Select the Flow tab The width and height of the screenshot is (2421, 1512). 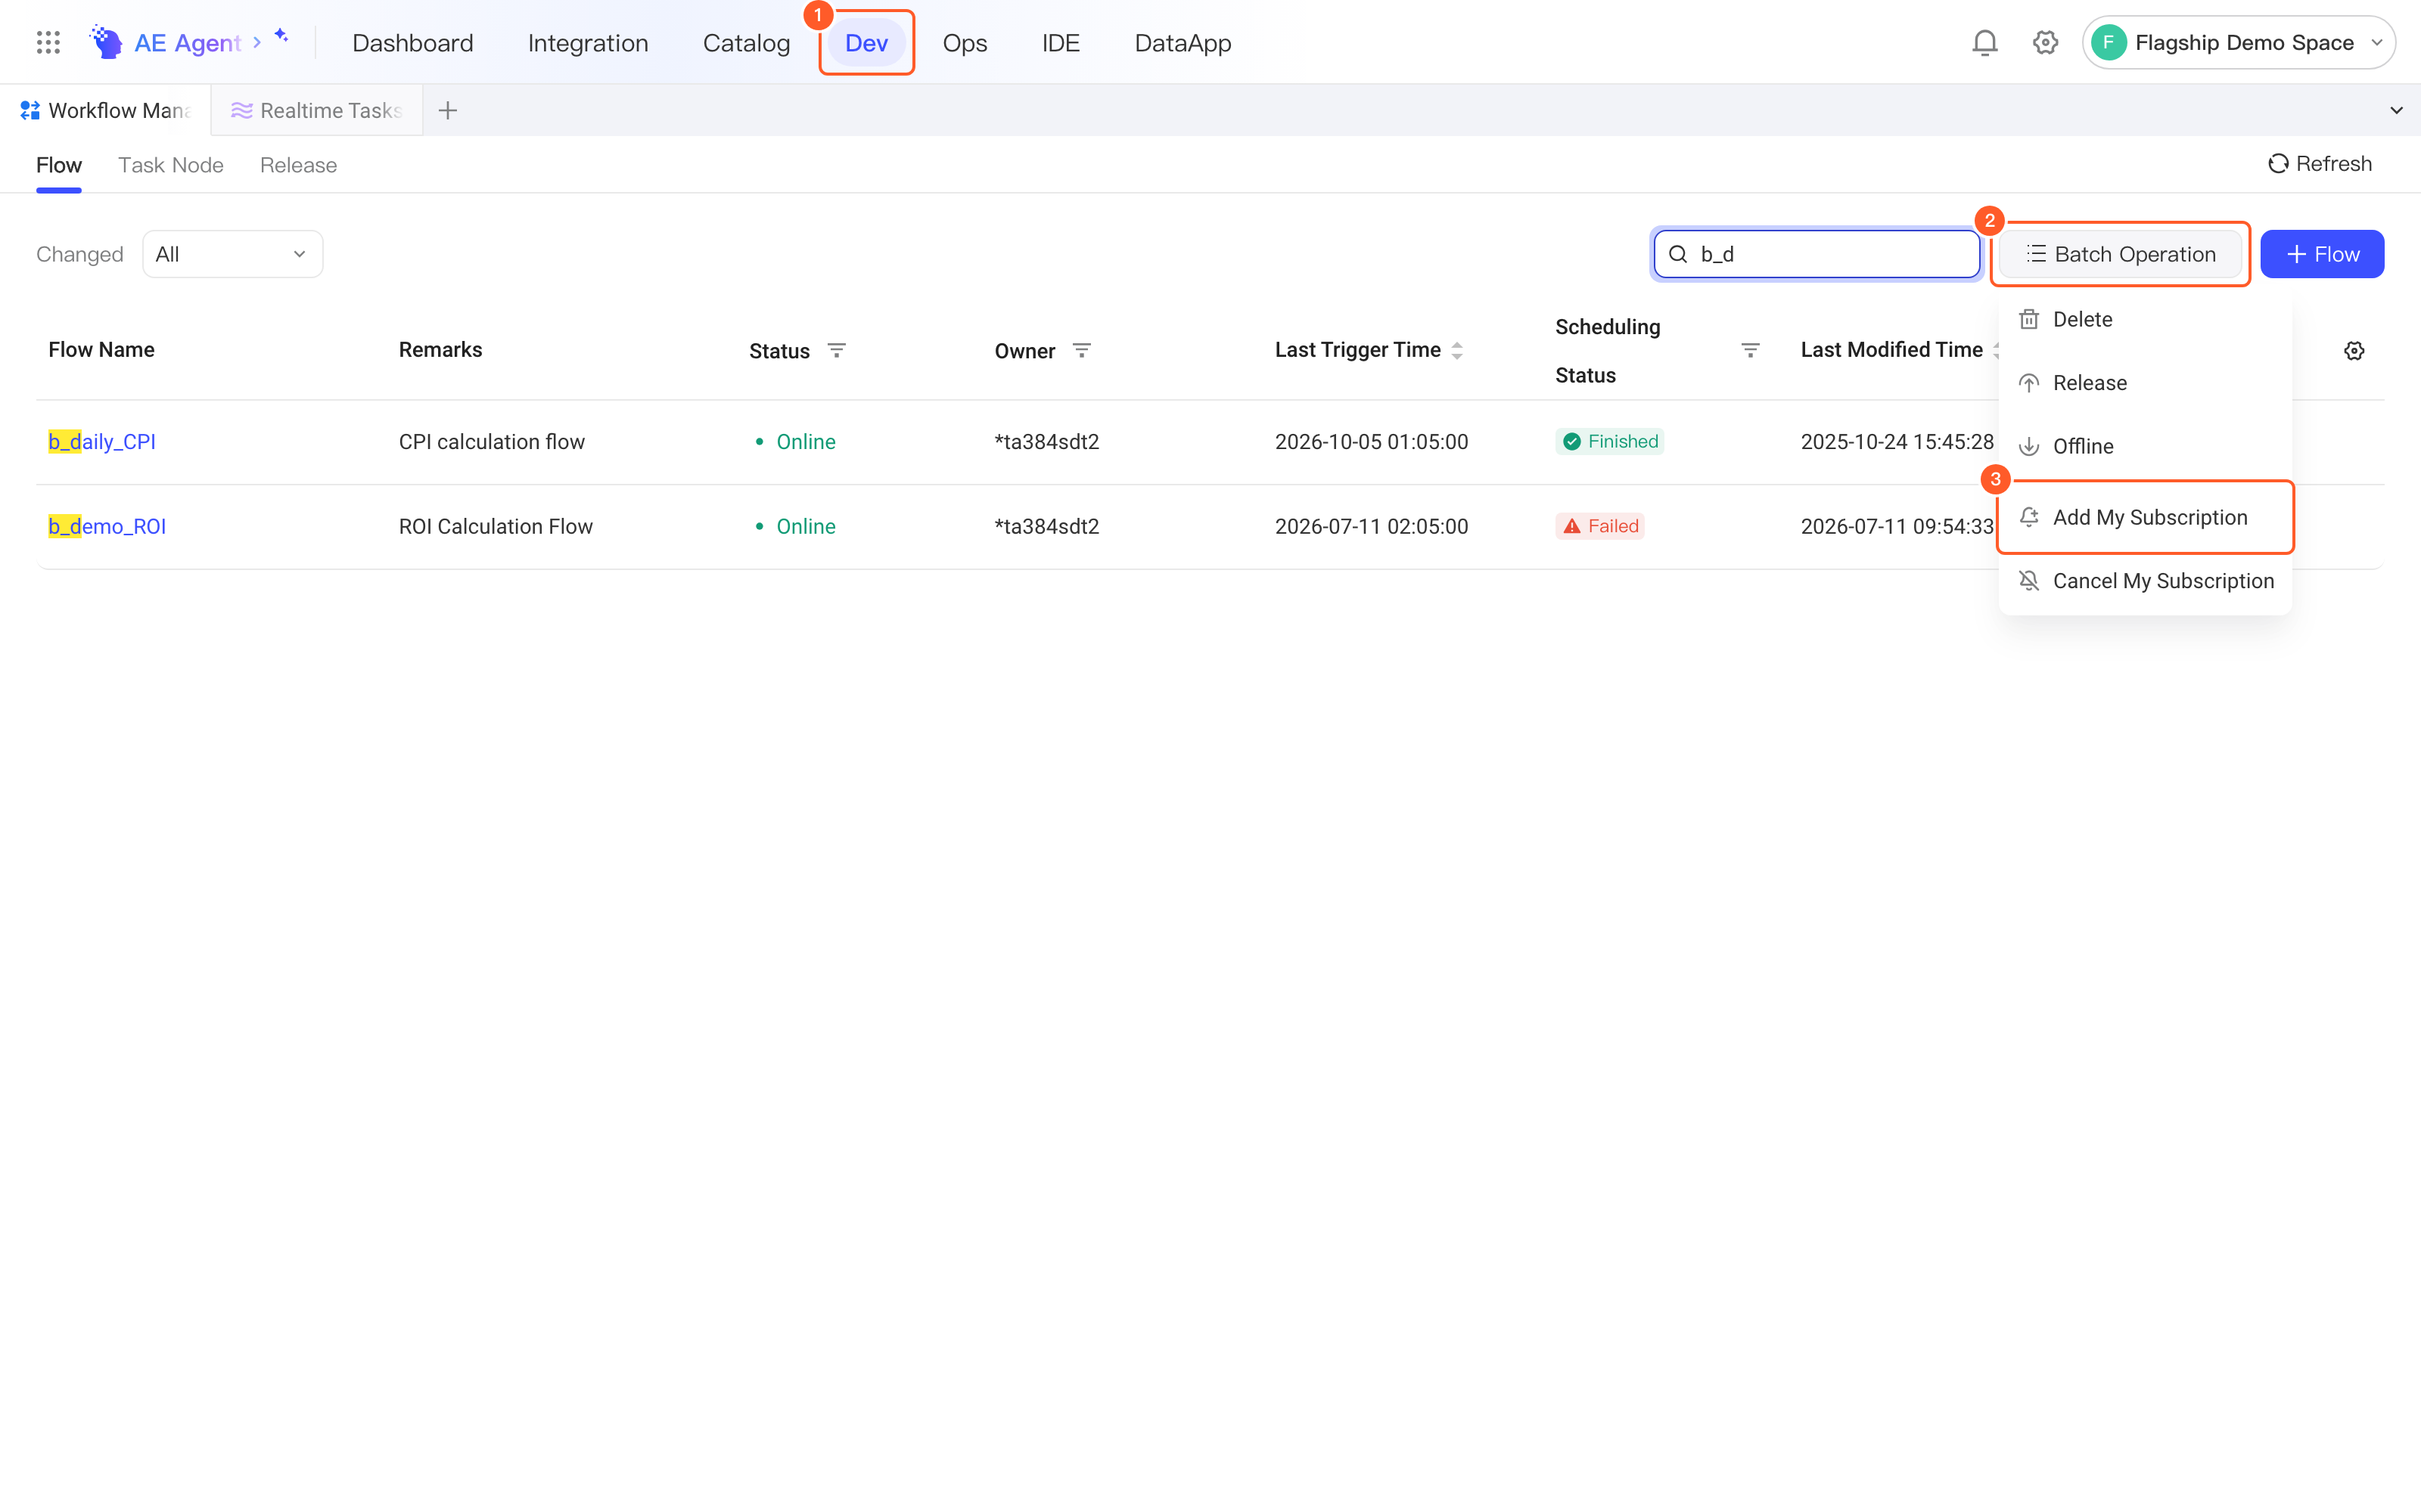(x=59, y=165)
